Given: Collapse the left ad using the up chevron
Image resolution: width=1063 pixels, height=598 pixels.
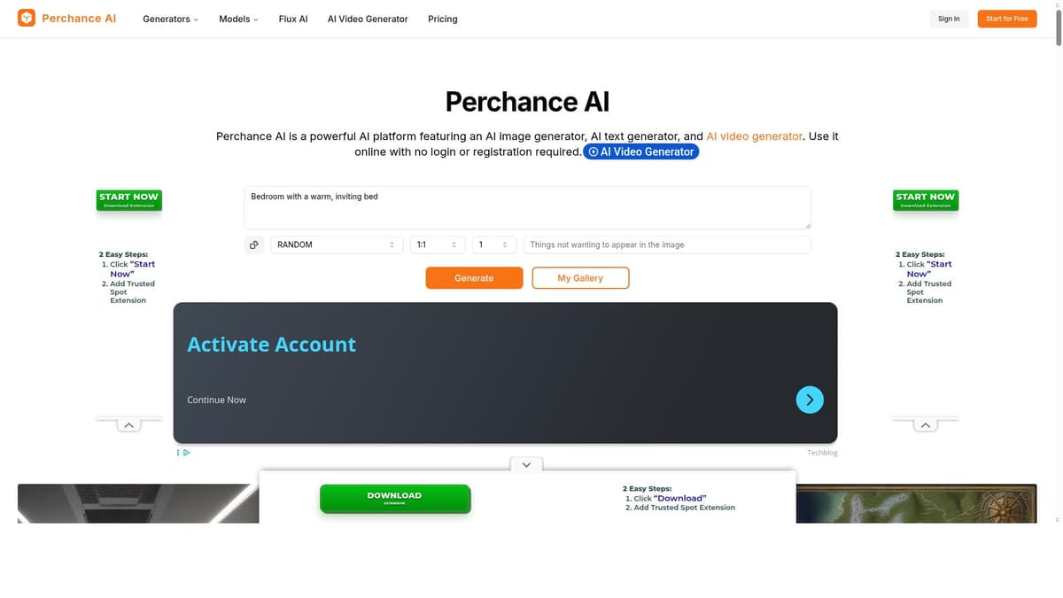Looking at the screenshot, I should (x=128, y=424).
